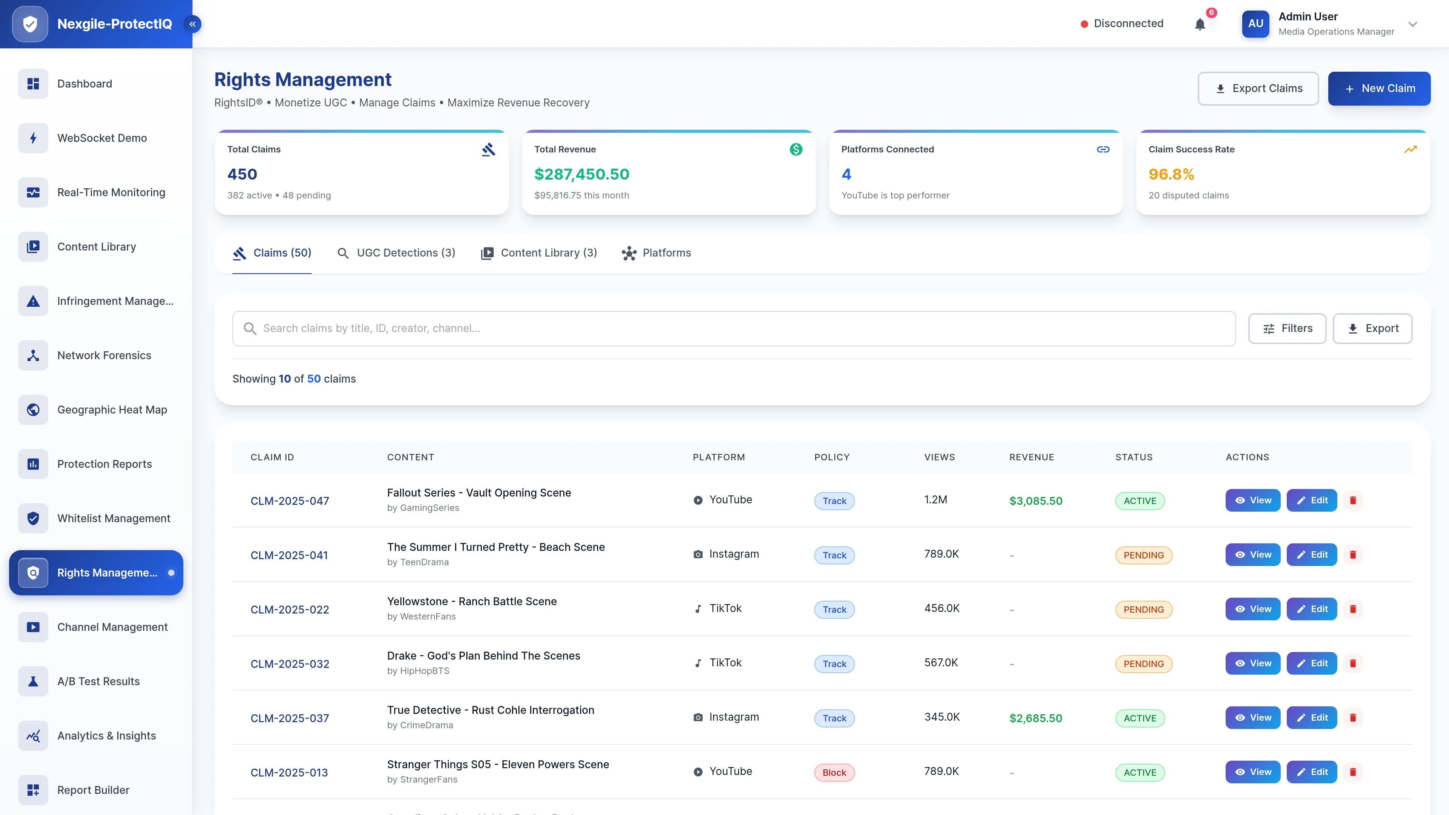
Task: Collapse the sidebar with the chevron button
Action: click(x=192, y=24)
